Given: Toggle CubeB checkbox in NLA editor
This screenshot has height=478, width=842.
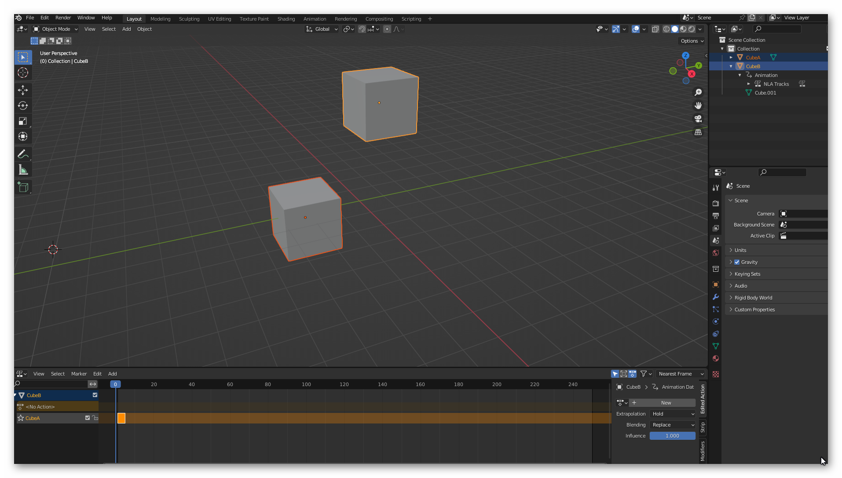Looking at the screenshot, I should click(95, 395).
